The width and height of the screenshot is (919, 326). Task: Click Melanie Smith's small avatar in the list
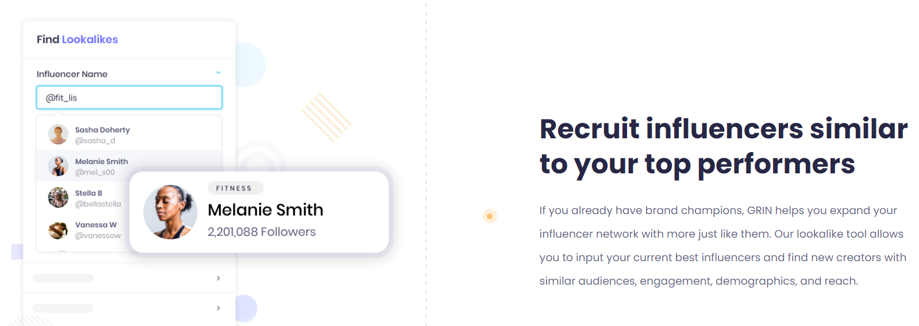pyautogui.click(x=58, y=166)
